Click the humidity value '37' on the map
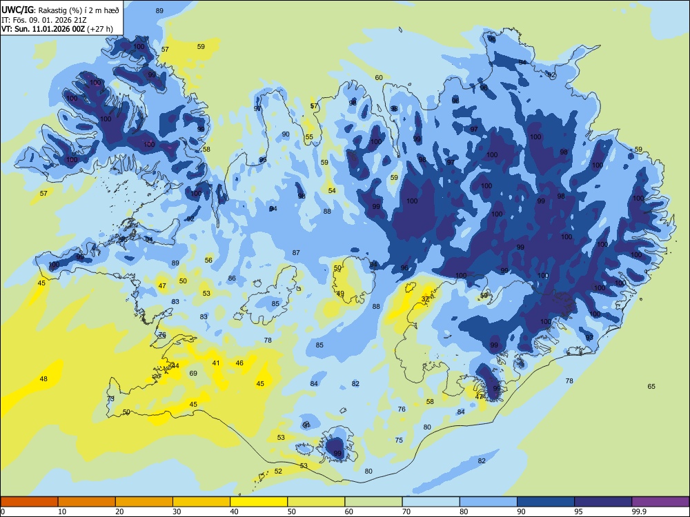Screen dimensions: 690x517 pyautogui.click(x=425, y=299)
